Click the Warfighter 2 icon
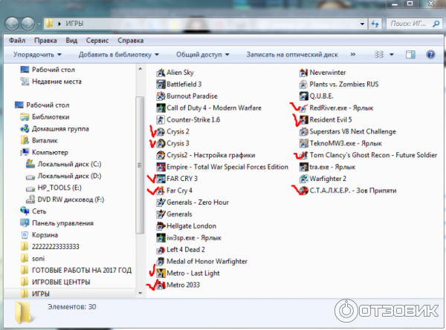The height and width of the screenshot is (330, 446). [303, 179]
